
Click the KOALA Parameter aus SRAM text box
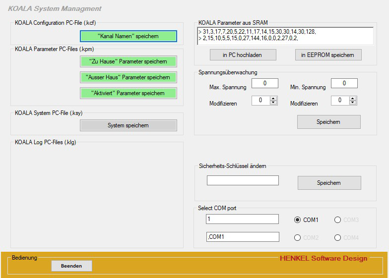click(285, 35)
